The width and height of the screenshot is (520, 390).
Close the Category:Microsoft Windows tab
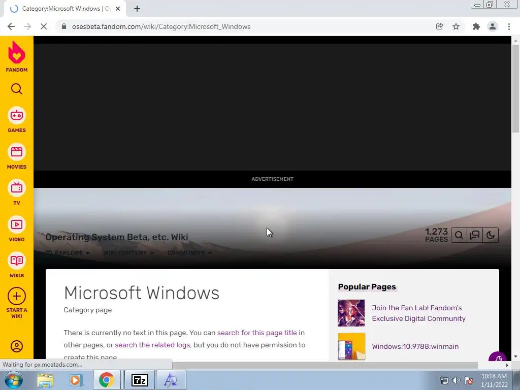tap(118, 9)
